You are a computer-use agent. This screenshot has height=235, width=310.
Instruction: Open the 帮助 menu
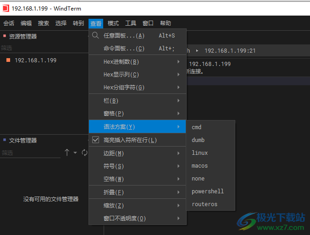[x=166, y=23]
